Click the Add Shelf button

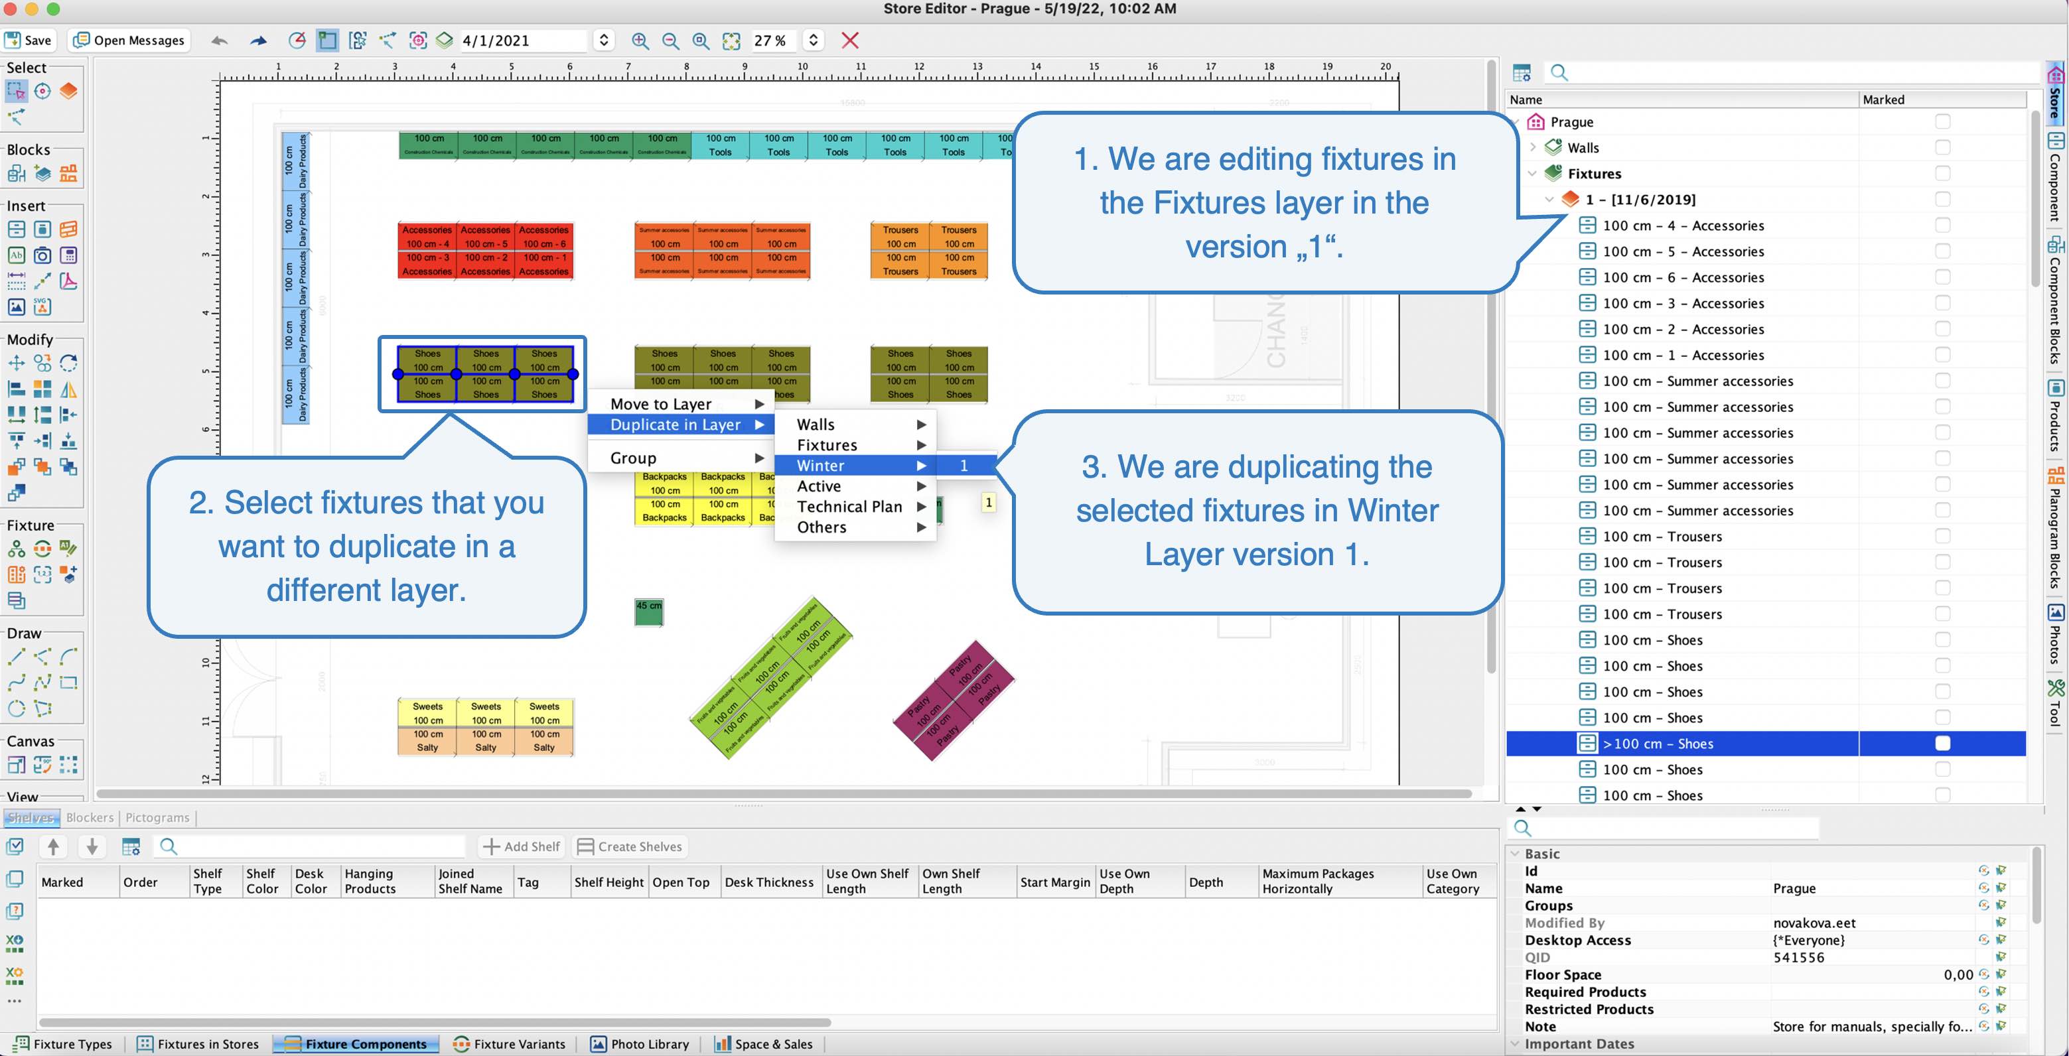coord(522,846)
